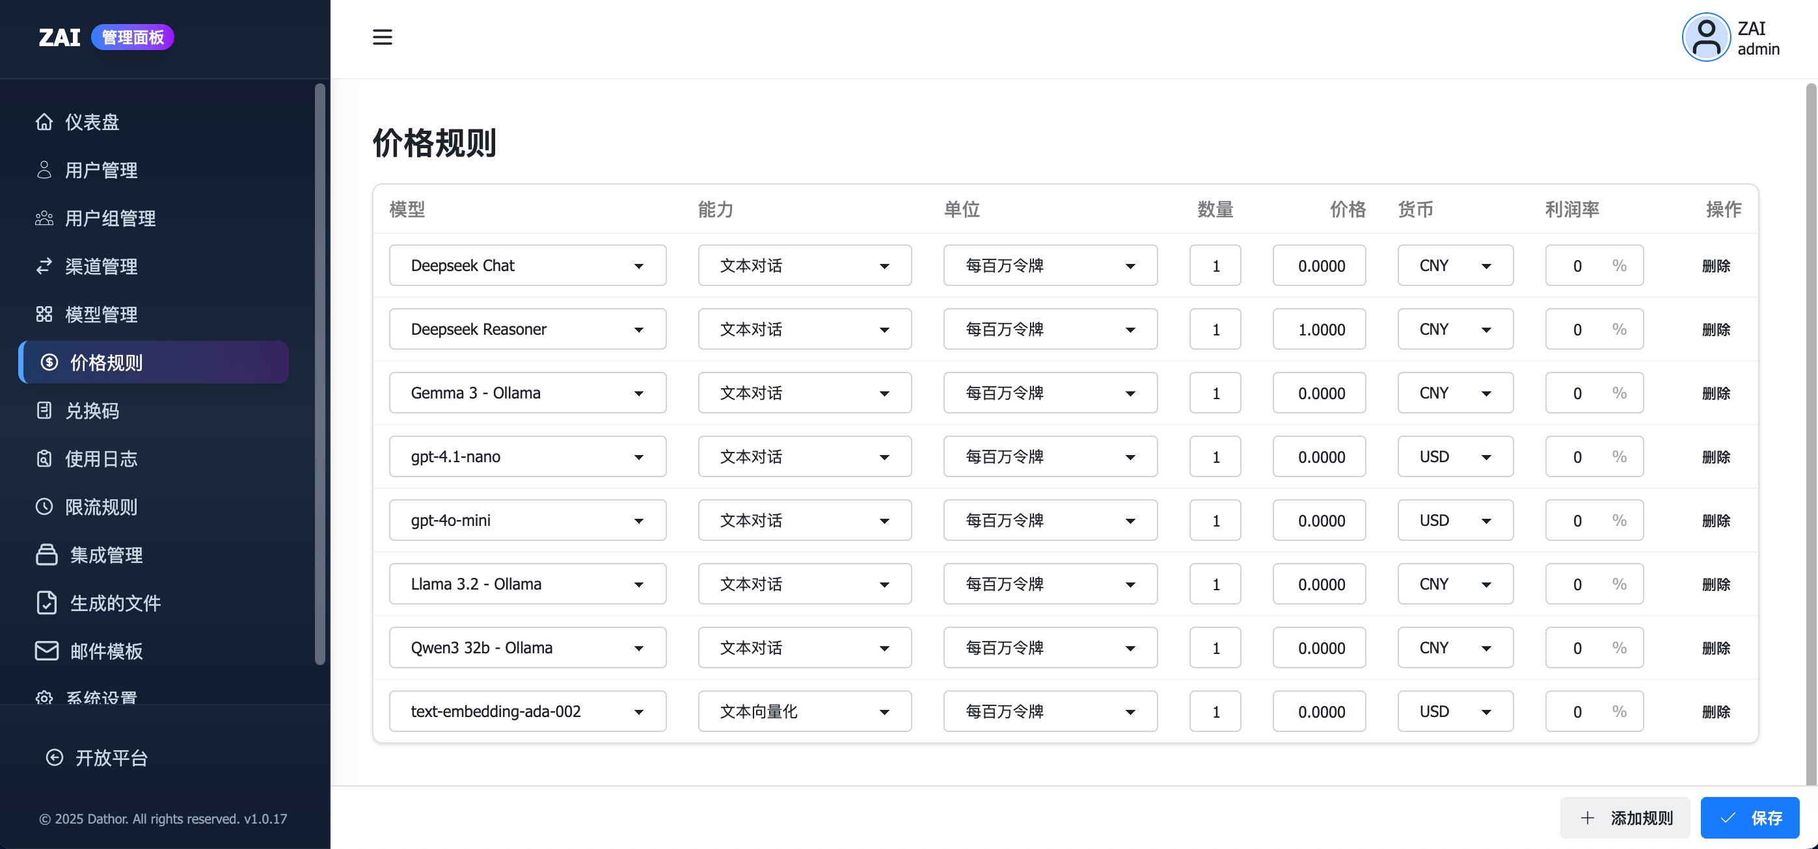Expand the Deepseek Chat model dropdown
The width and height of the screenshot is (1818, 849).
[x=527, y=266]
